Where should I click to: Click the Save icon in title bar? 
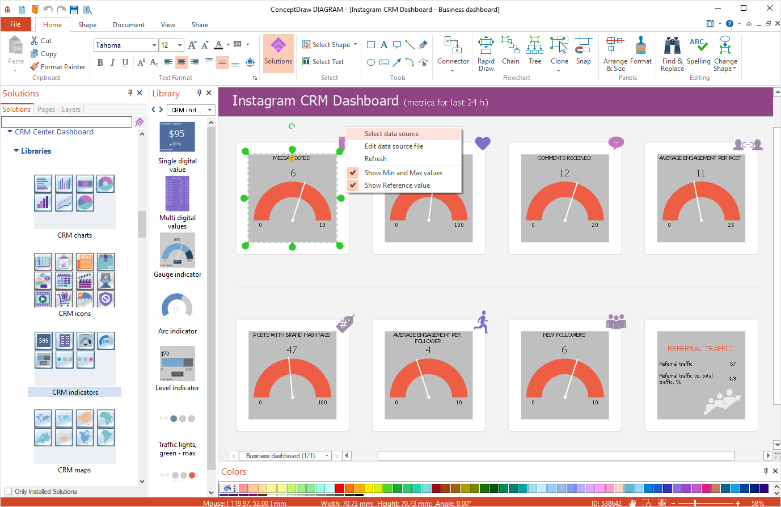[x=74, y=10]
